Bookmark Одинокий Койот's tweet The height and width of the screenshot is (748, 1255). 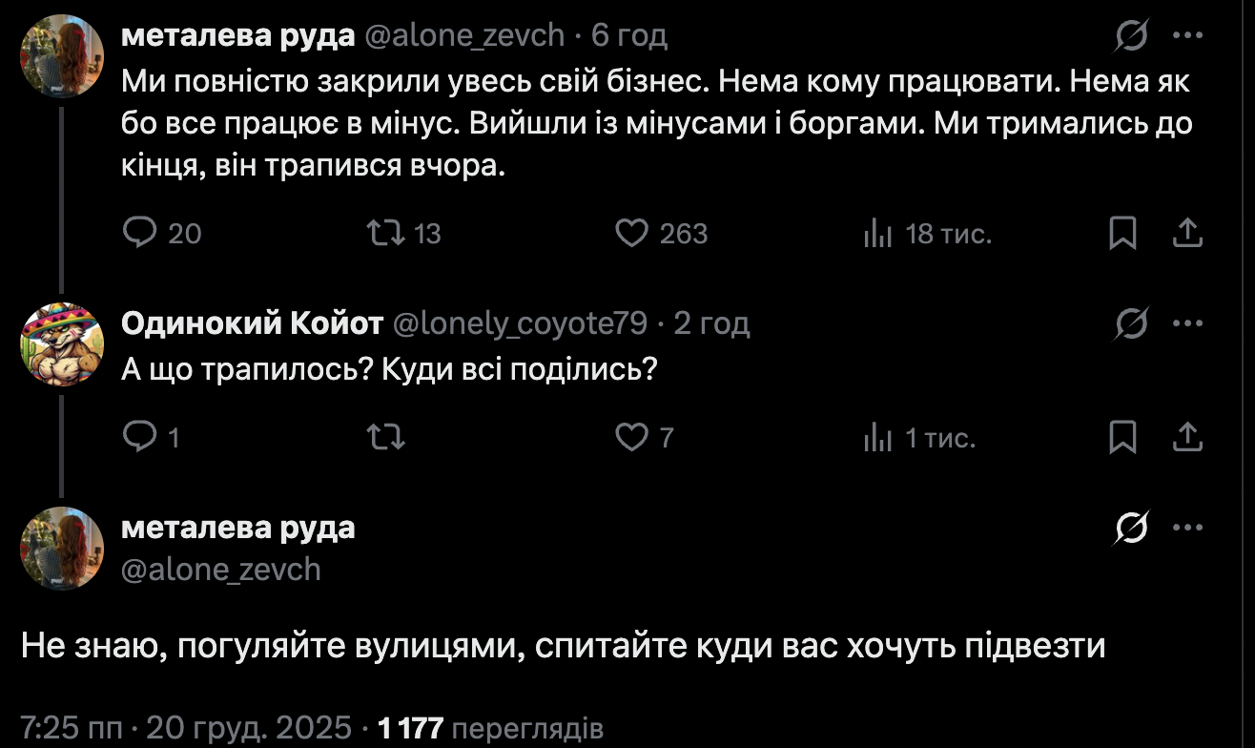pos(1122,437)
